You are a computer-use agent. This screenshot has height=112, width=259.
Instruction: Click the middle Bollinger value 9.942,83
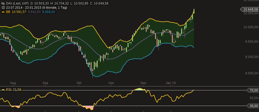tap(34, 12)
